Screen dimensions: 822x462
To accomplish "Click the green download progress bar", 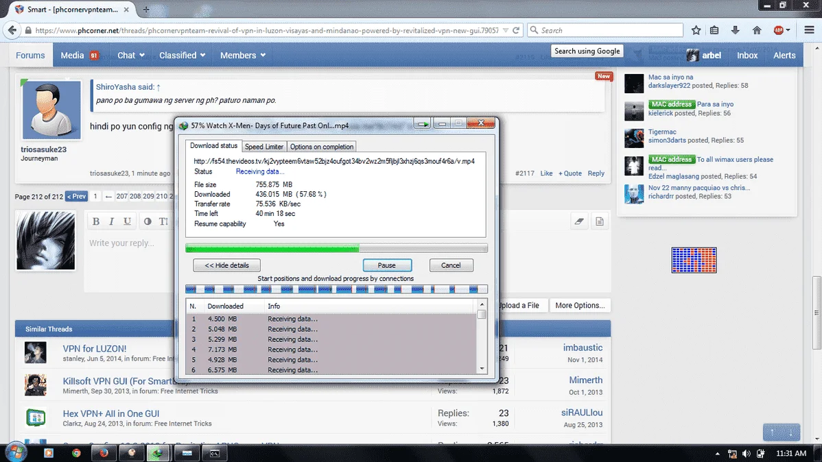I will pos(336,247).
